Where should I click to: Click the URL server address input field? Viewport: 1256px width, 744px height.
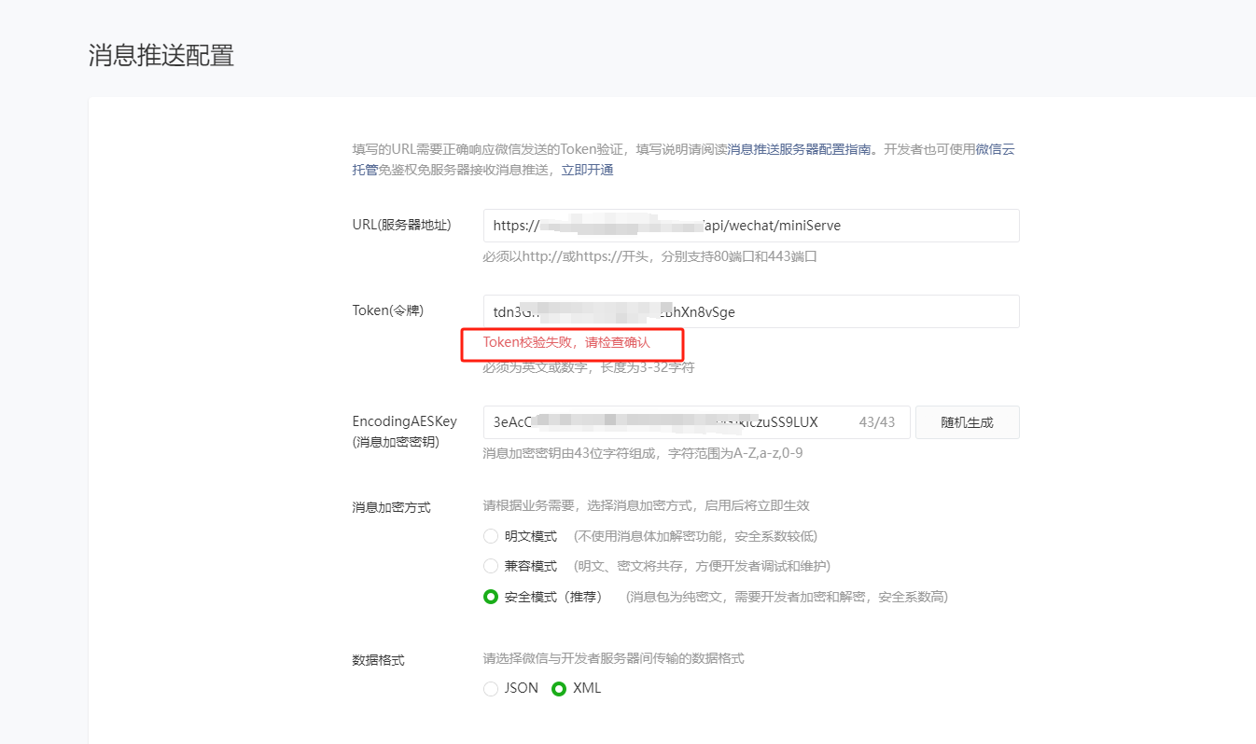(750, 226)
